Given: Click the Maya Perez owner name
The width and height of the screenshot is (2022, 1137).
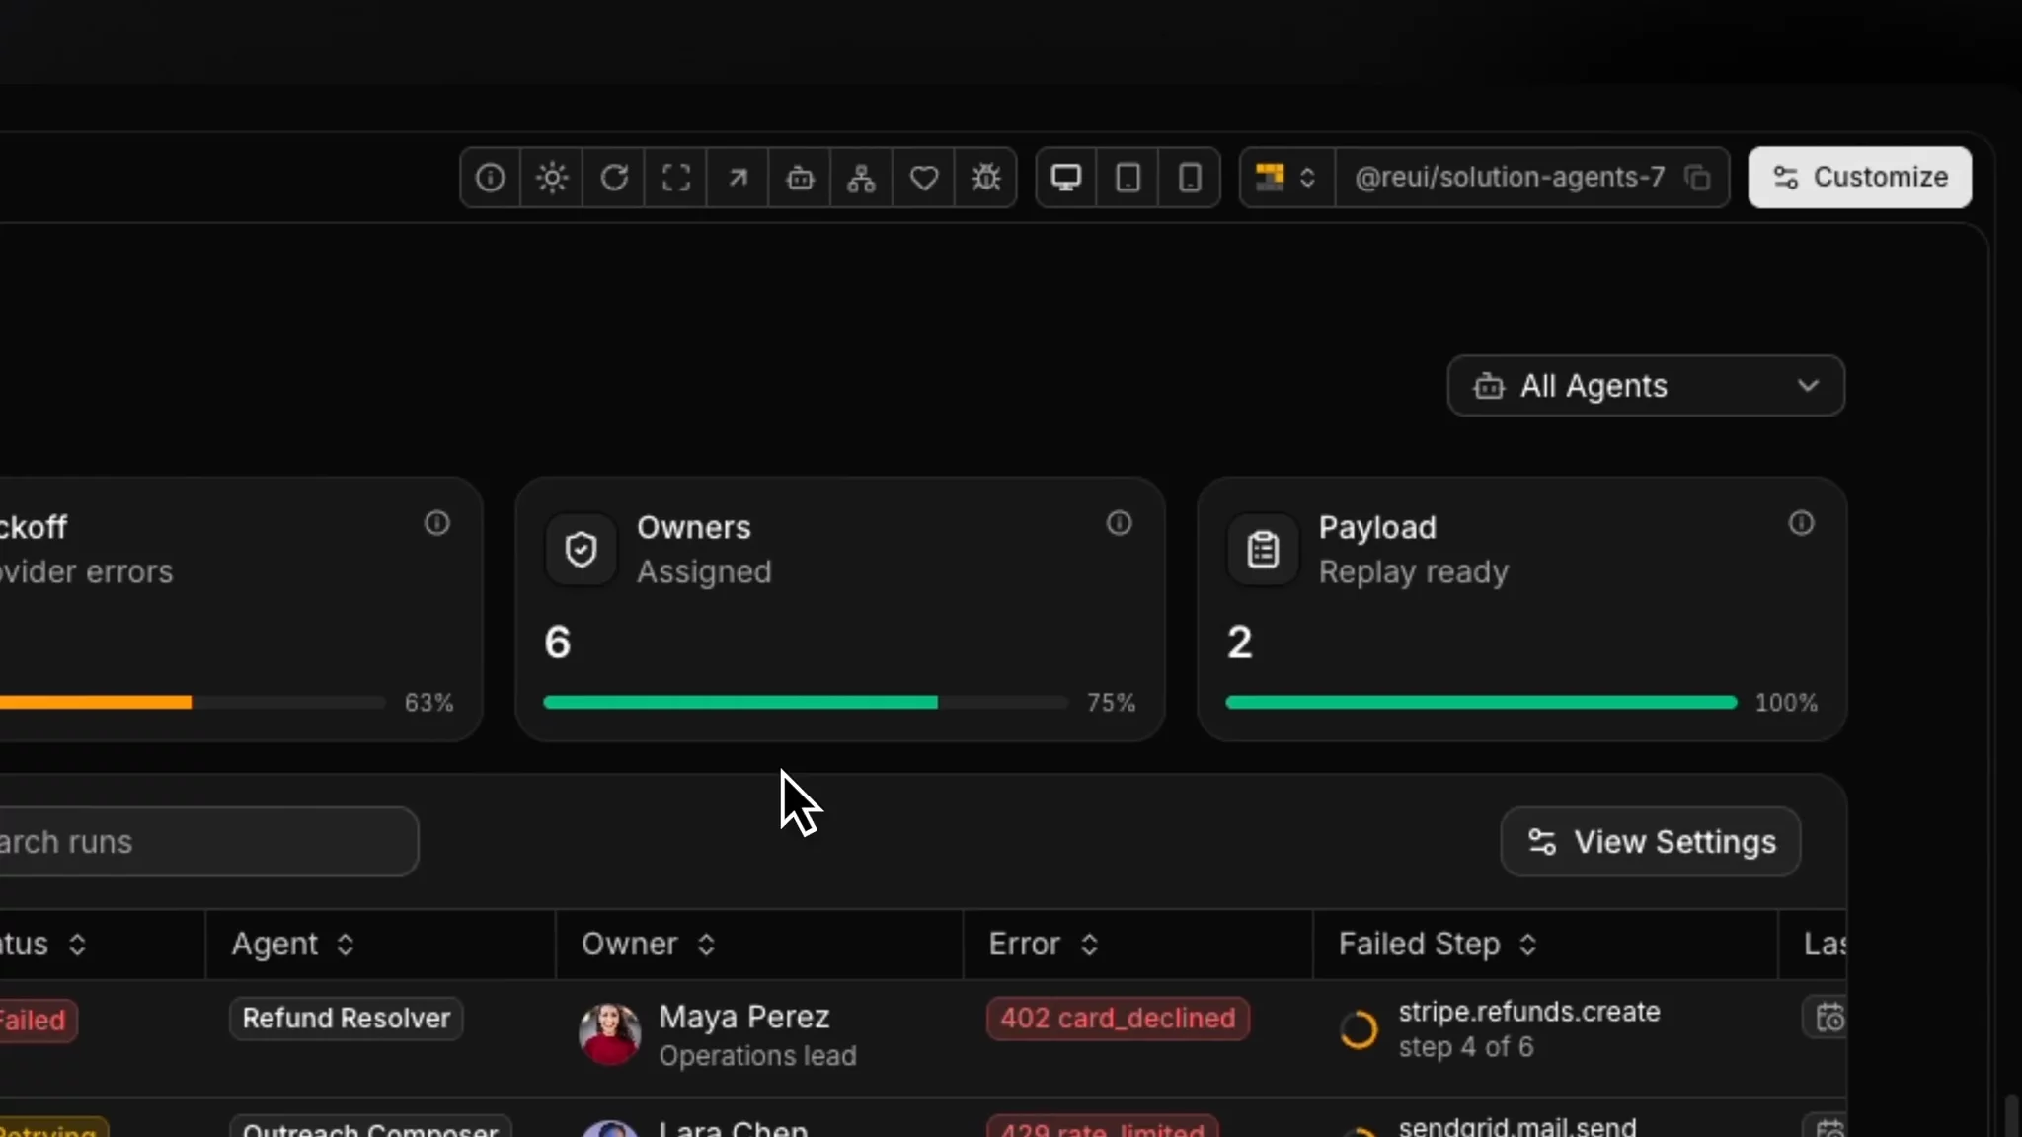Looking at the screenshot, I should tap(744, 1018).
